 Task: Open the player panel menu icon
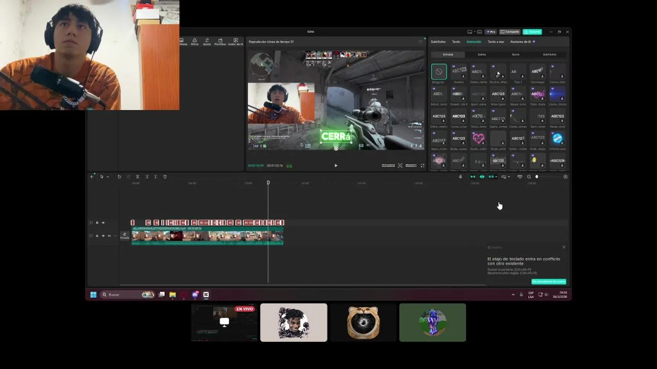click(x=421, y=42)
